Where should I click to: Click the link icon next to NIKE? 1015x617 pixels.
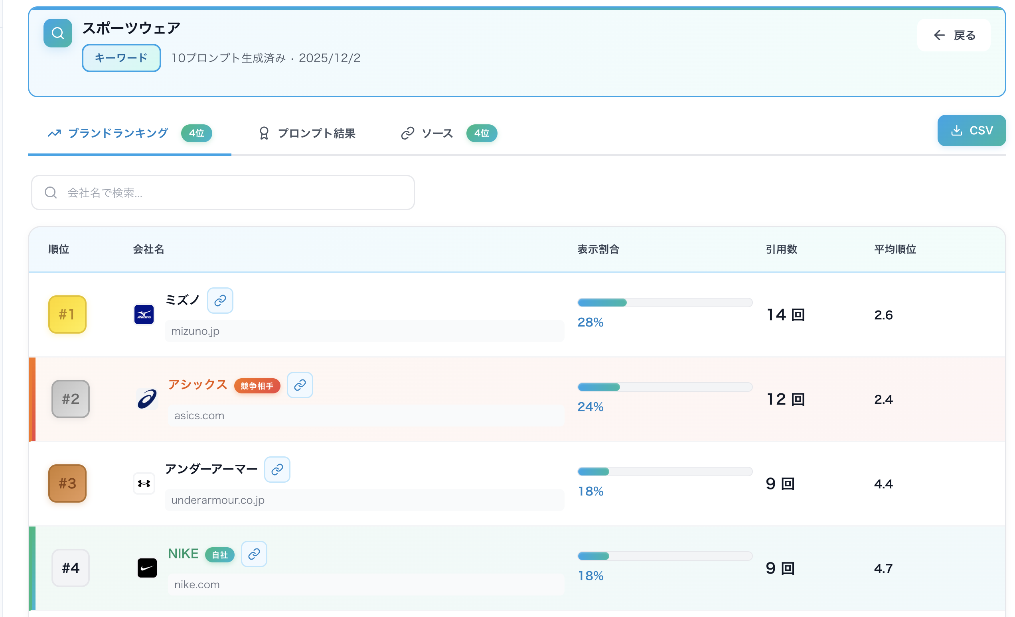pyautogui.click(x=254, y=554)
